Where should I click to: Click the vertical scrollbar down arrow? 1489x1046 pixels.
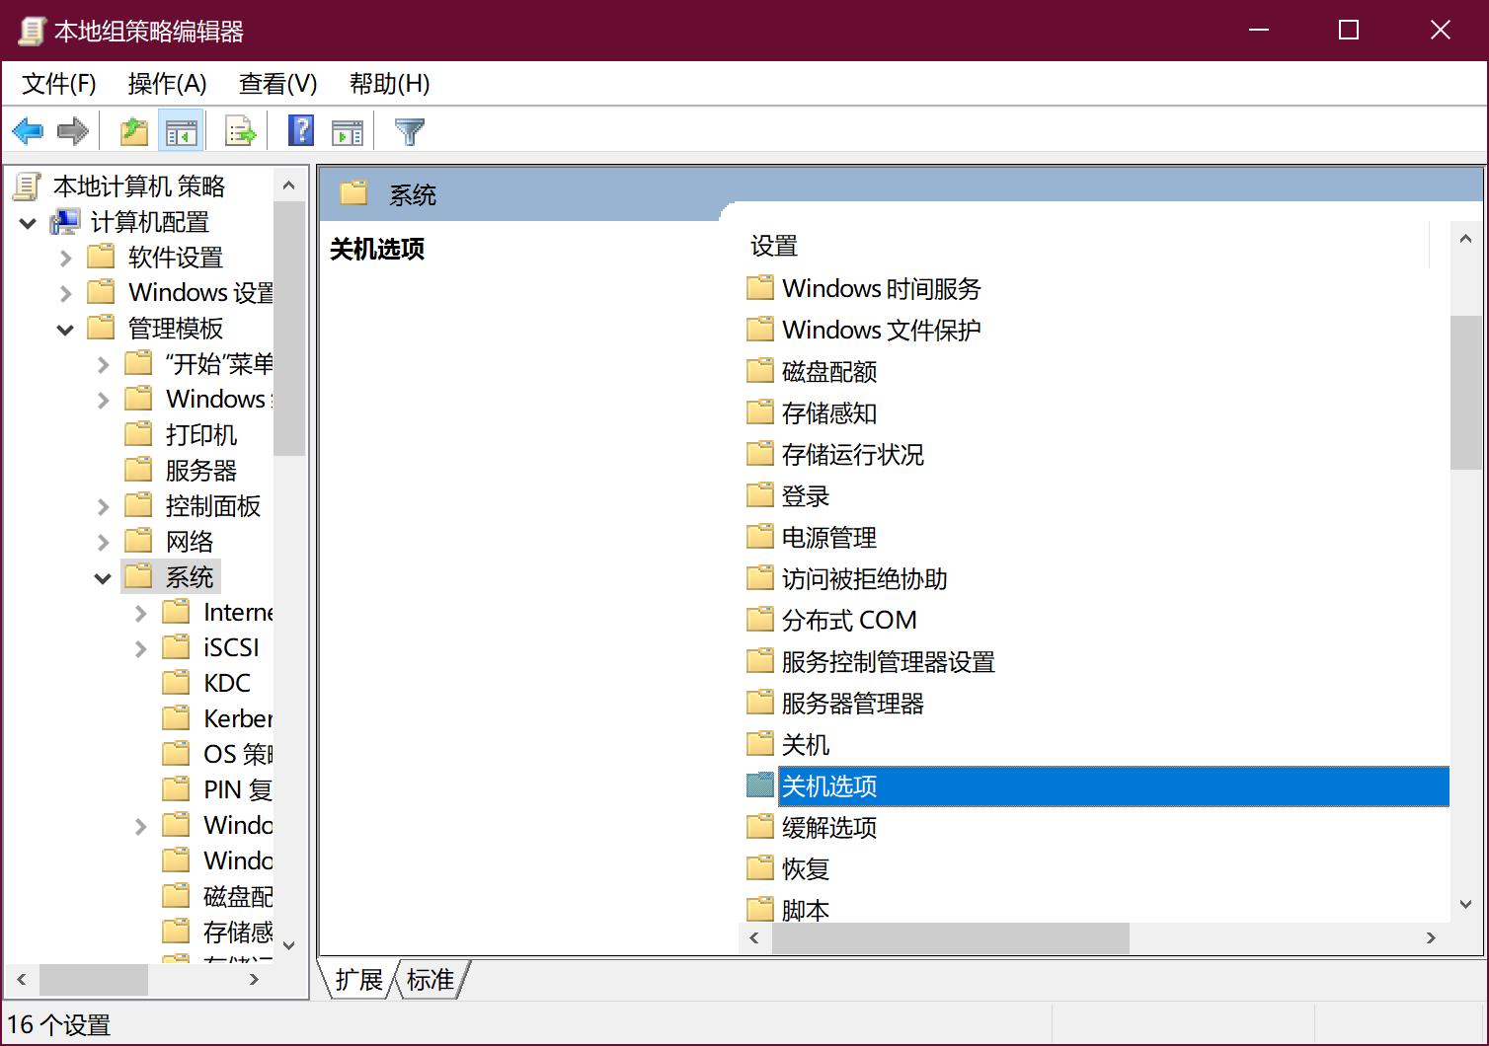point(1467,903)
